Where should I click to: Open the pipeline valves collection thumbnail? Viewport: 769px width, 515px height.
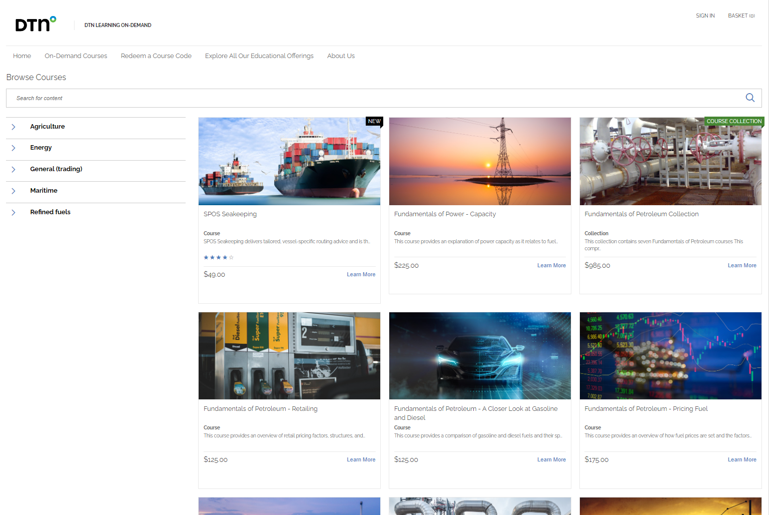click(670, 161)
